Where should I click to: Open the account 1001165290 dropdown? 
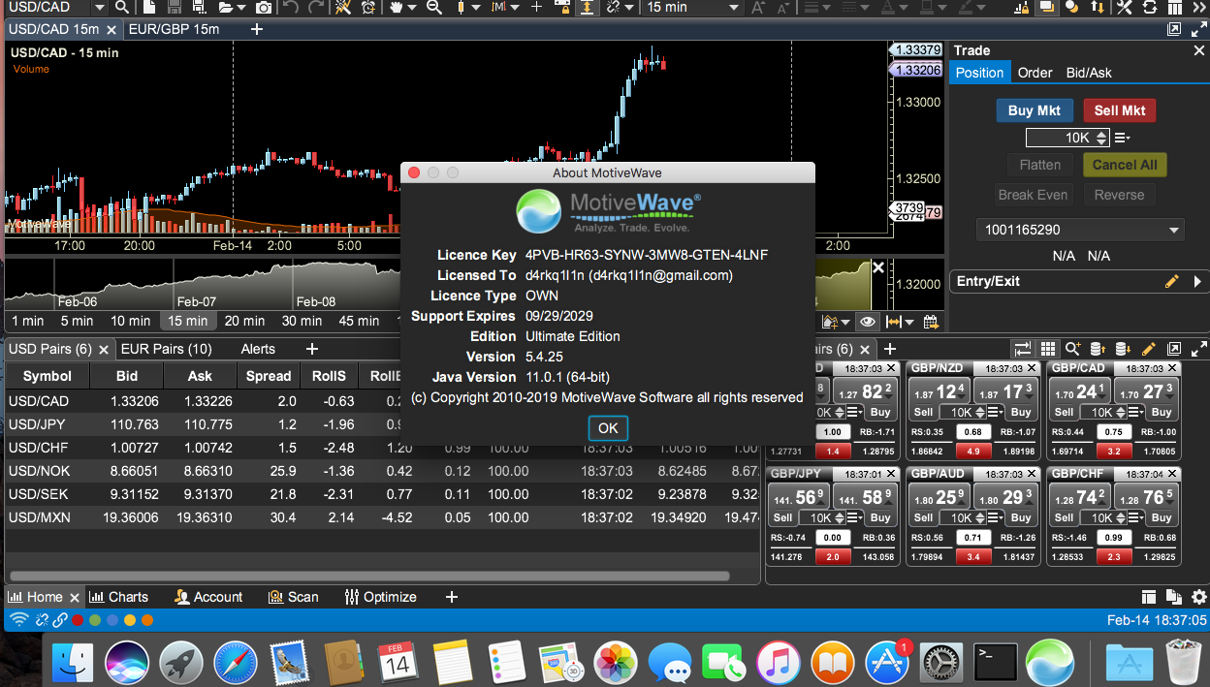[x=1080, y=231]
